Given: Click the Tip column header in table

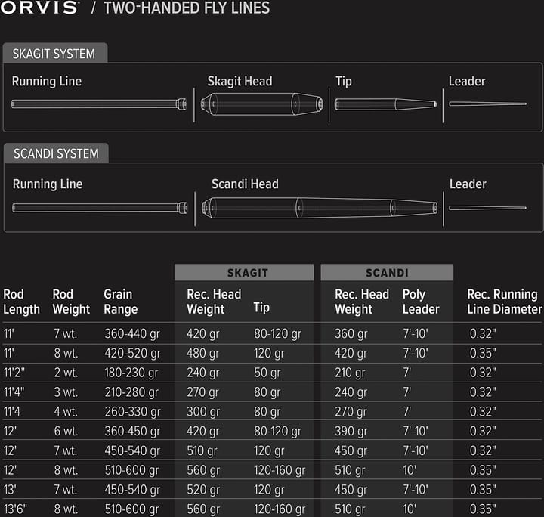Looking at the screenshot, I should click(261, 308).
